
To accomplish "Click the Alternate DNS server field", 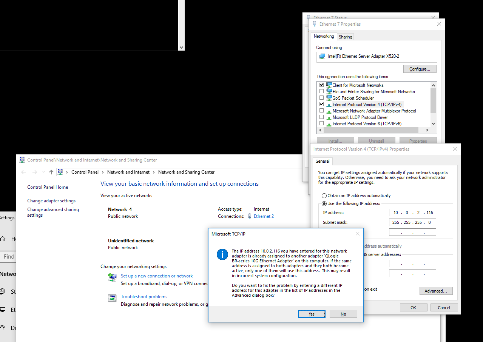I will (x=412, y=273).
